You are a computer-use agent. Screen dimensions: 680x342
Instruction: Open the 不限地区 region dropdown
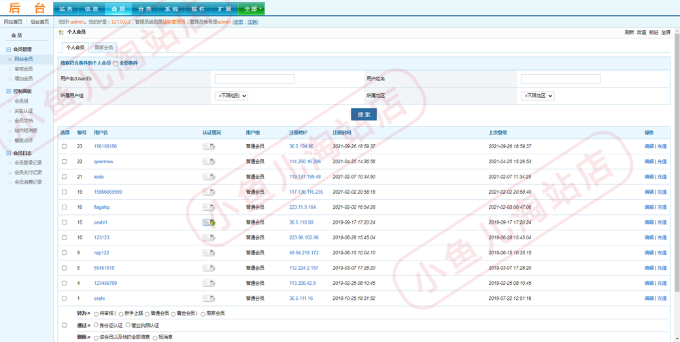tap(538, 96)
